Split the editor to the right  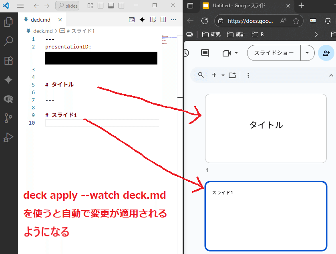163,20
